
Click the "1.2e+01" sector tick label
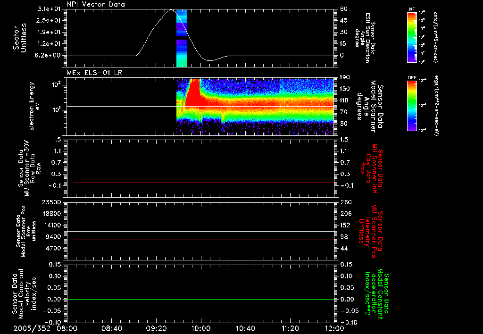[49, 44]
